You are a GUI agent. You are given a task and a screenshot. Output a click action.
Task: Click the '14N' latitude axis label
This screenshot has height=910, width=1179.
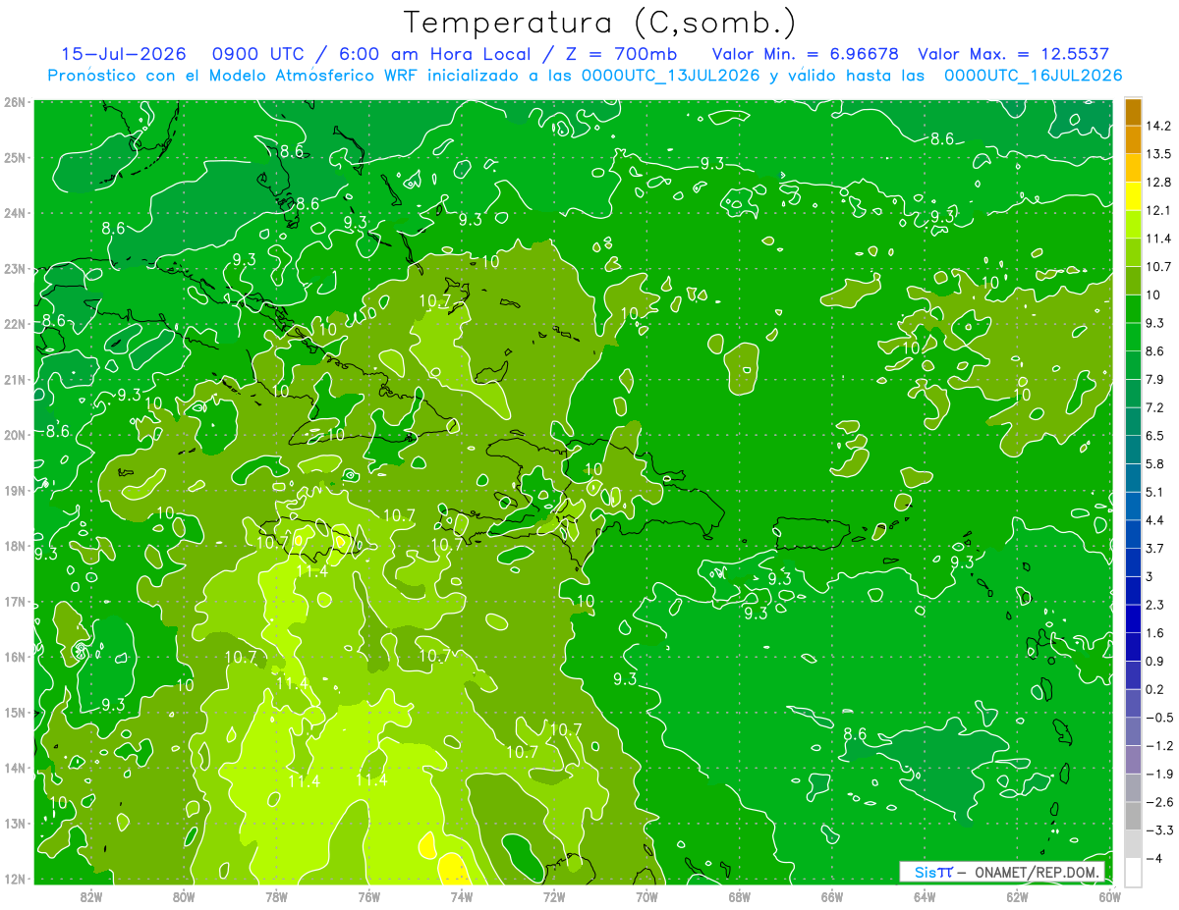(14, 768)
